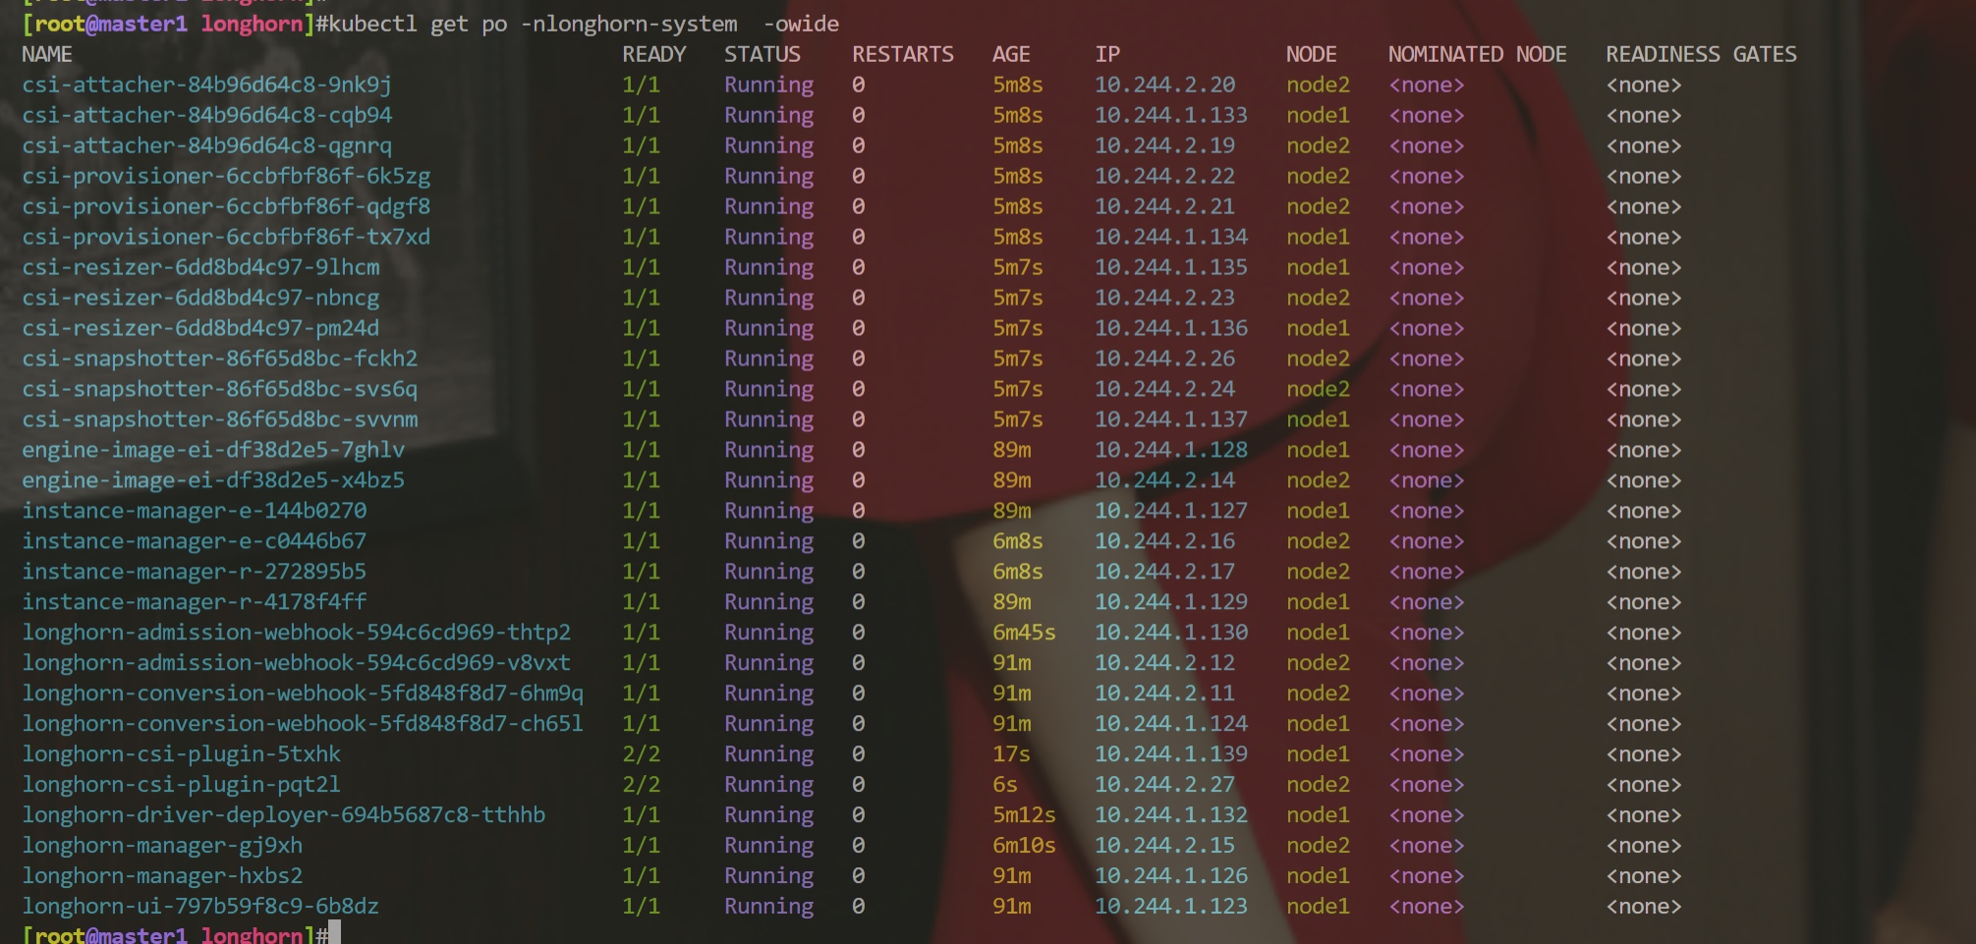Click pod csi-provisioner-6ccbfbf86f-6k5zg

[x=226, y=177]
